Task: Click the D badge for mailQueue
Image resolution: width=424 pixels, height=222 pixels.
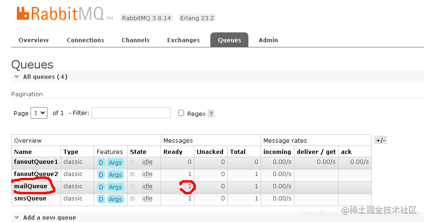Action: coord(101,187)
